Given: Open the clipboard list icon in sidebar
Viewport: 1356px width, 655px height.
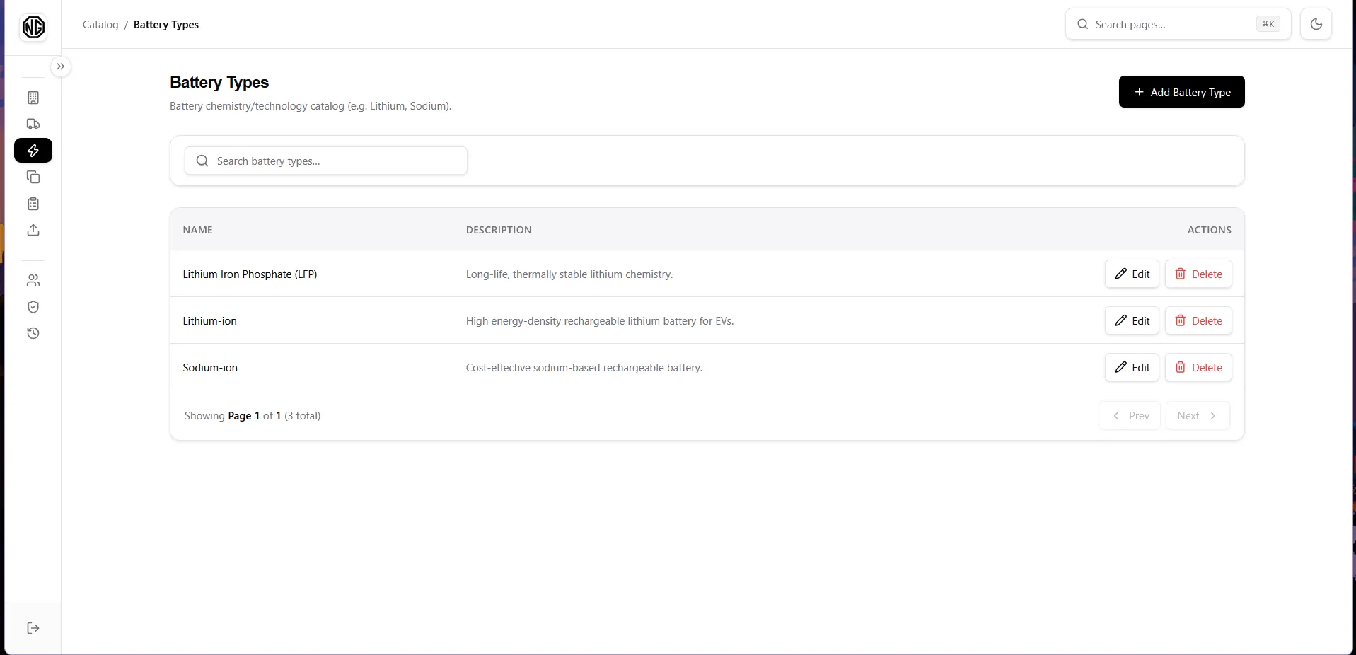Looking at the screenshot, I should coord(33,204).
